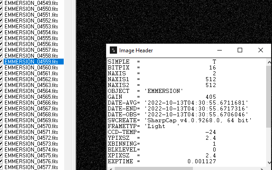Click the EXPTIME header line
The image size is (272, 170).
click(162, 161)
